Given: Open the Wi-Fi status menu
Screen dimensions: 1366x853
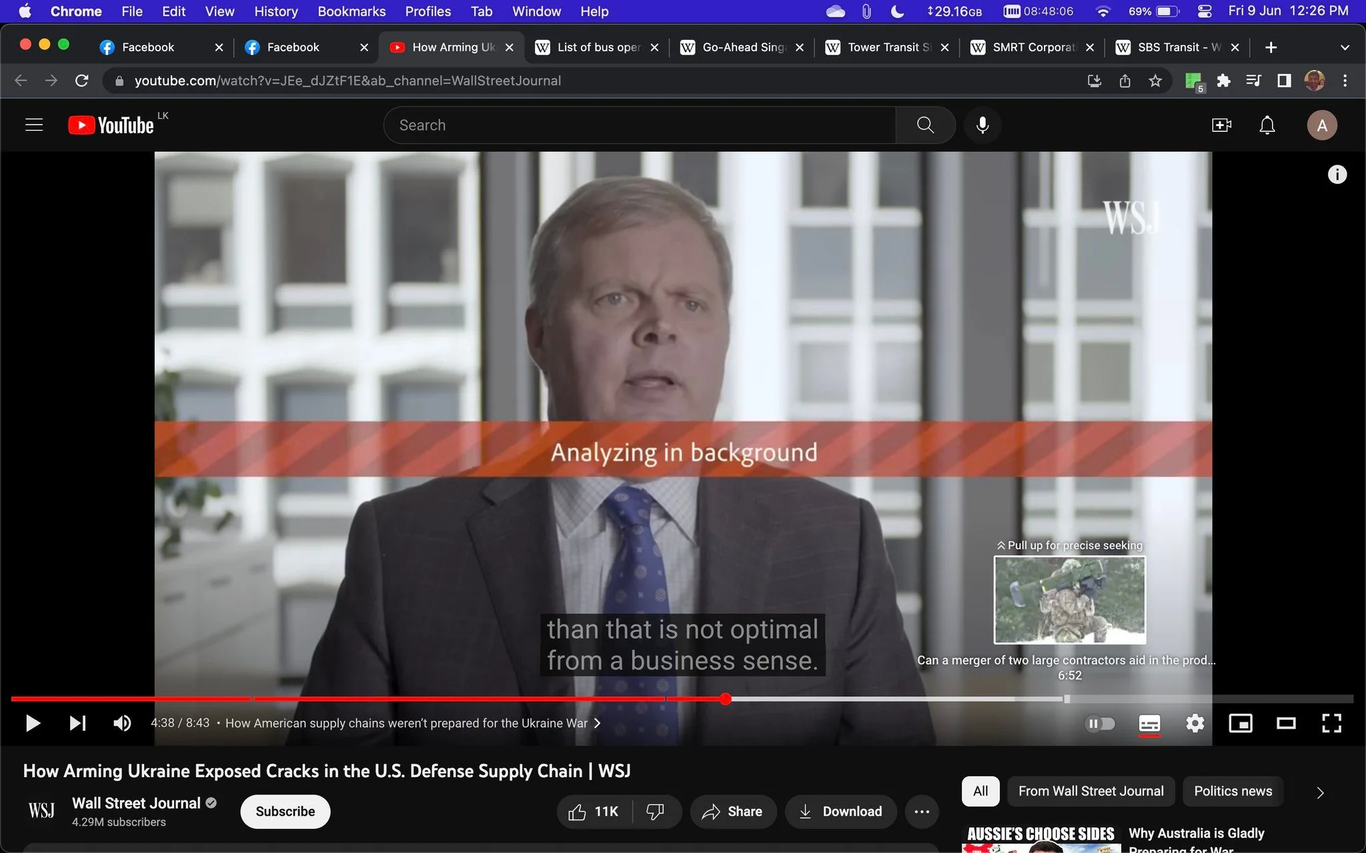Looking at the screenshot, I should pos(1103,11).
